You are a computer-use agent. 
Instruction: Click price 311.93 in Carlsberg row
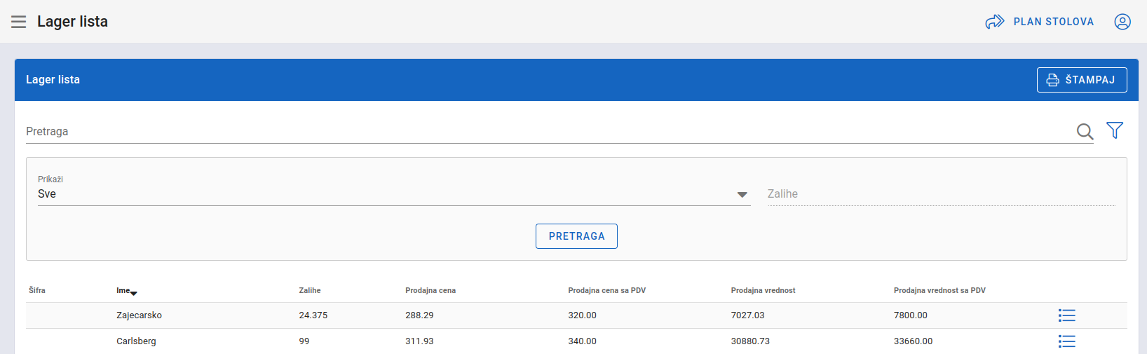click(x=419, y=341)
